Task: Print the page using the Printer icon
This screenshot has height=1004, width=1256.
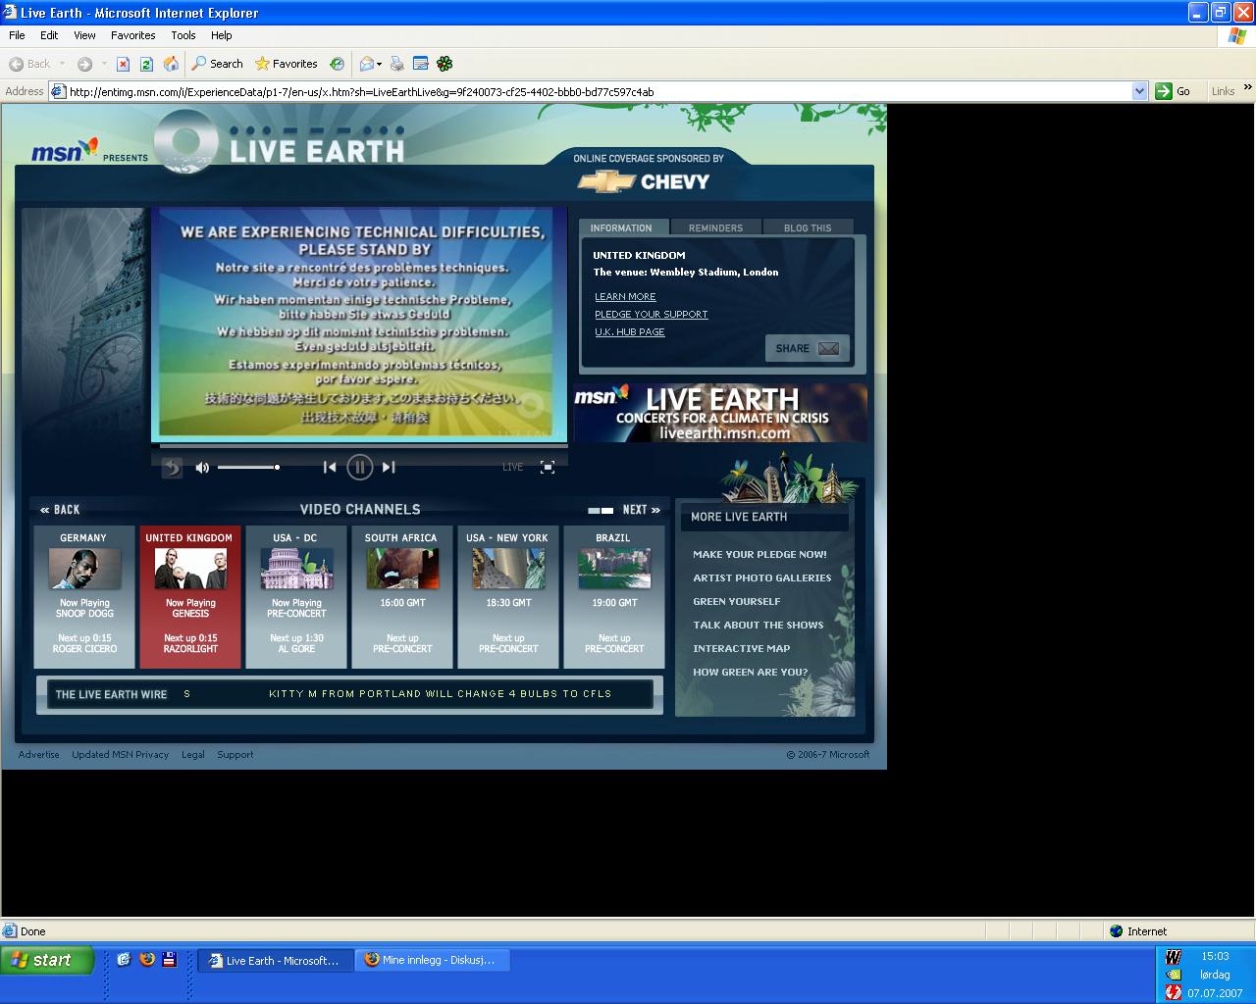Action: pyautogui.click(x=396, y=64)
